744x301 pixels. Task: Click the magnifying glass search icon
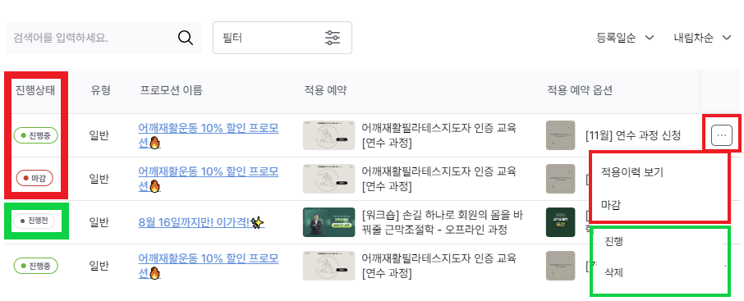click(x=186, y=38)
